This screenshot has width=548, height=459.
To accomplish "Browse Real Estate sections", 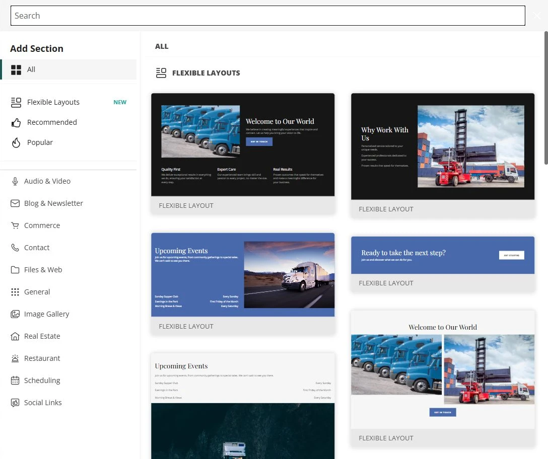I will 68,336.
